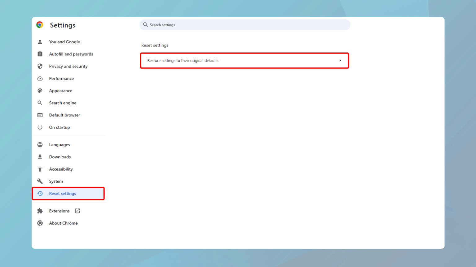The image size is (476, 267).
Task: Click the Downloads arrow icon
Action: (40, 157)
